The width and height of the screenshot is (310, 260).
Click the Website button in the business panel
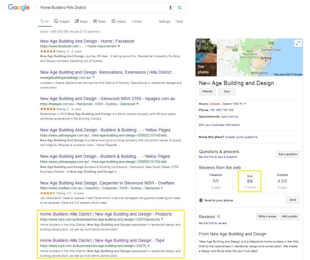207,92
